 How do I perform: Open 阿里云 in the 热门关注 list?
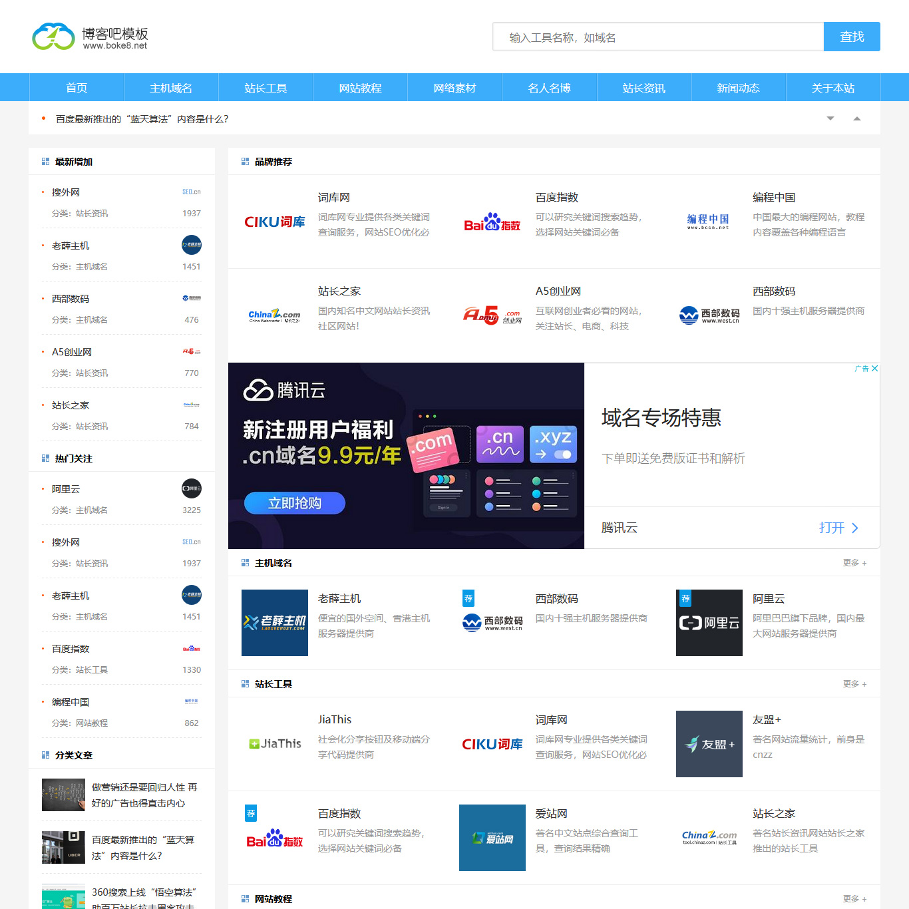[x=66, y=489]
